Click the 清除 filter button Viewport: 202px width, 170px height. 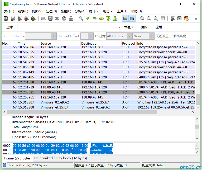[144, 27]
